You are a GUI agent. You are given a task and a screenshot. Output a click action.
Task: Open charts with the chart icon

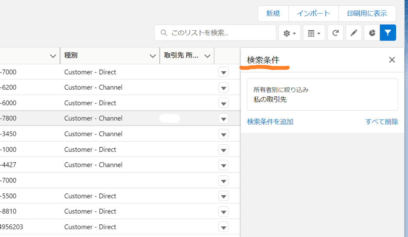pos(372,33)
